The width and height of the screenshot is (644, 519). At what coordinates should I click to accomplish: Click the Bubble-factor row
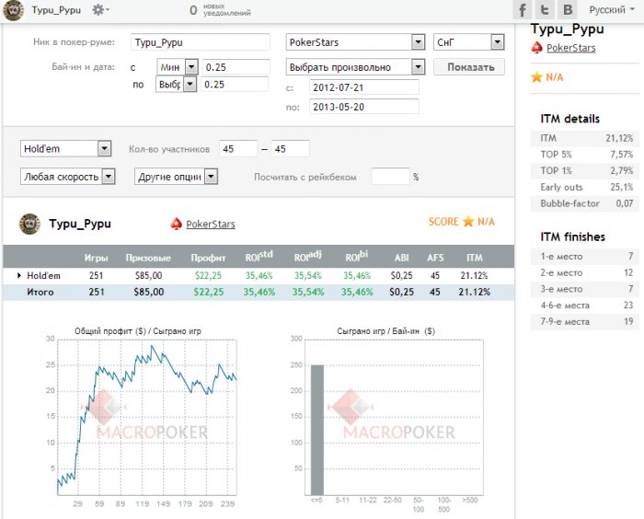pos(585,203)
